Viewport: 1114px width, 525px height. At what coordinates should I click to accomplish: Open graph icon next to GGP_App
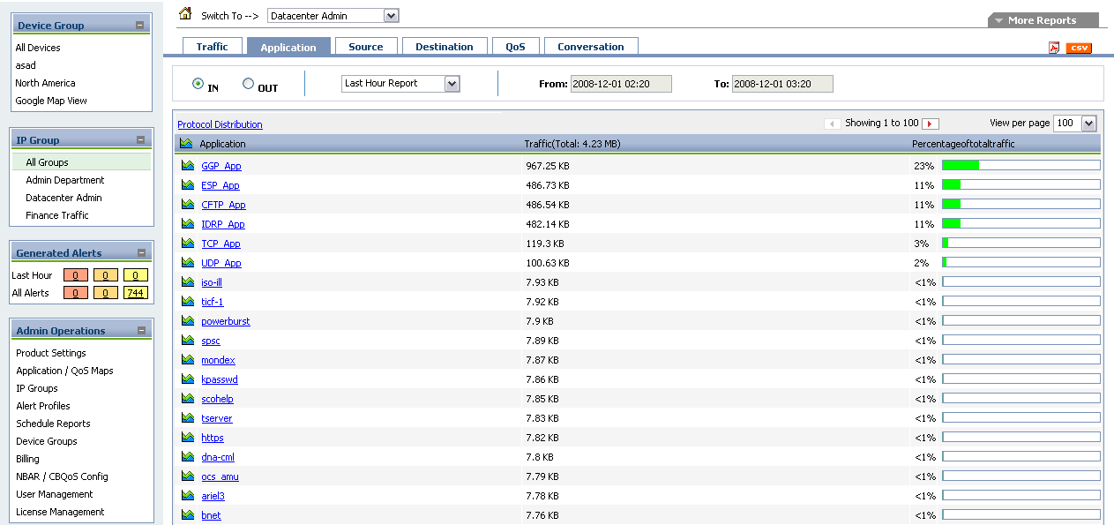pyautogui.click(x=187, y=166)
